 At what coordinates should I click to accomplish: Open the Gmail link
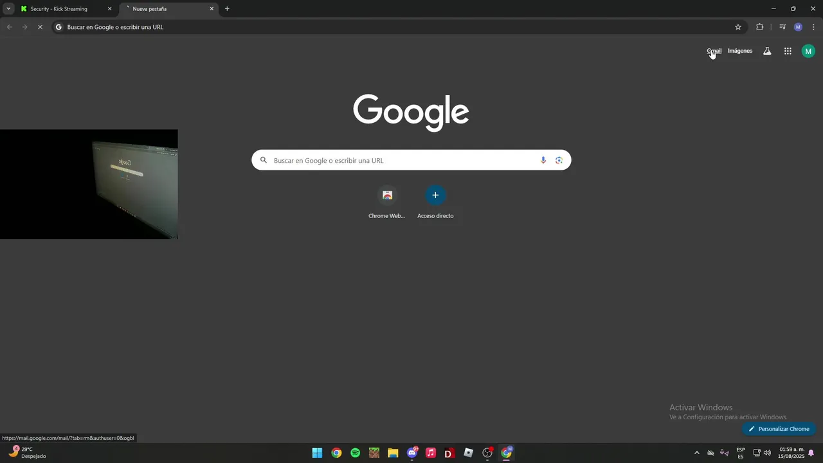(x=714, y=51)
